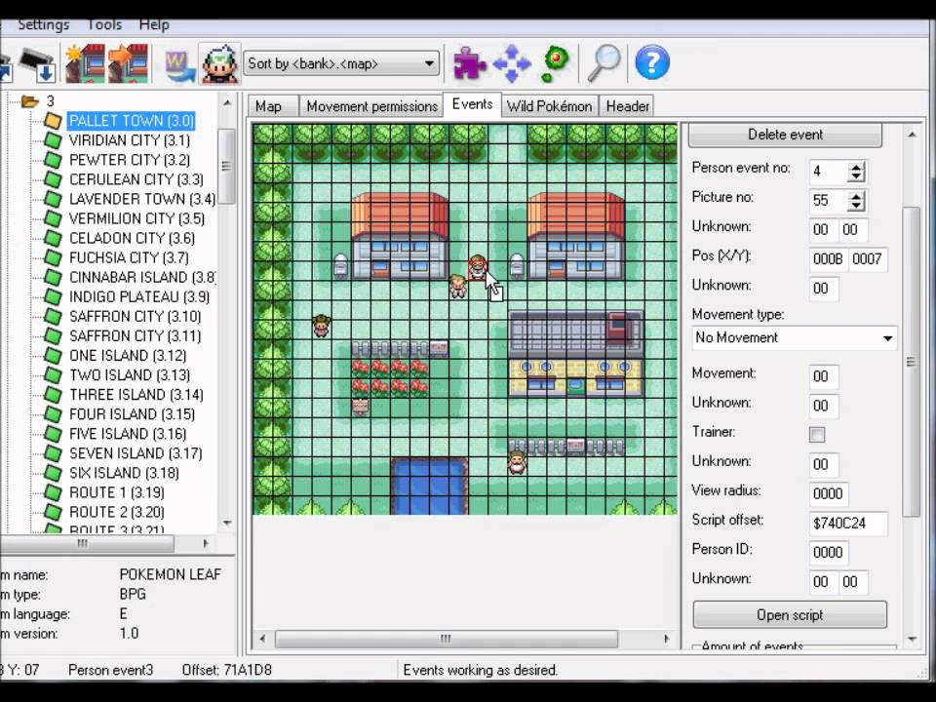Switch to the Movement permissions tab
The width and height of the screenshot is (936, 702).
371,106
